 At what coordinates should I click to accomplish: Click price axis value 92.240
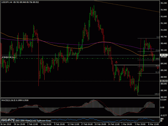(x=164, y=3)
